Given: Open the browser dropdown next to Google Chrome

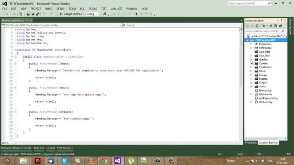Looking at the screenshot, I should point(84,14).
